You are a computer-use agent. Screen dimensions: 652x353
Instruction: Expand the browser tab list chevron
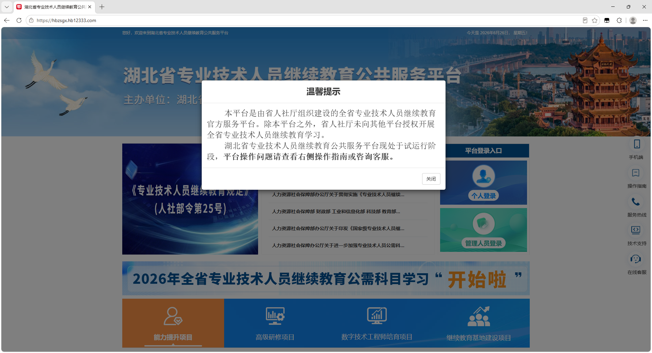7,7
